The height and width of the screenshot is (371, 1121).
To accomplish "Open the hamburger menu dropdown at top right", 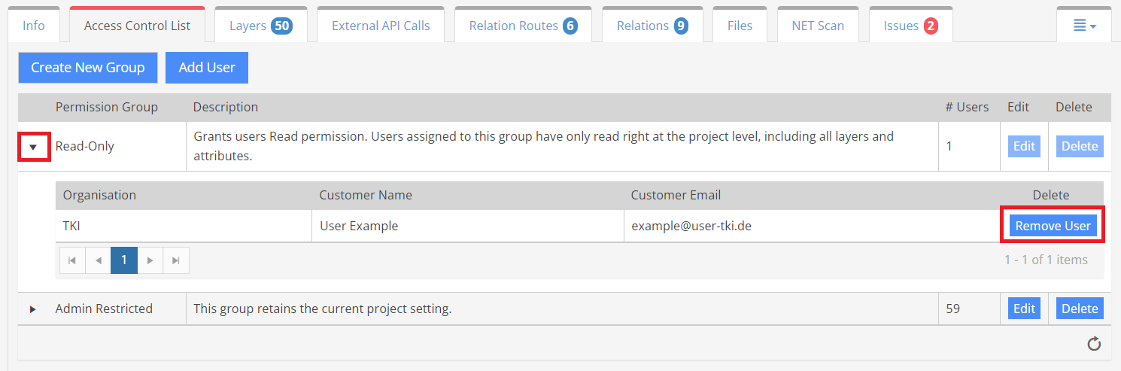I will point(1084,26).
